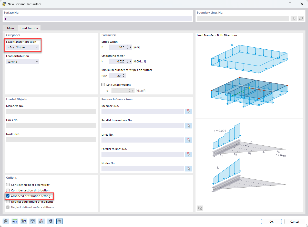Viewport: 308px width, 227px height.
Task: Click the image toggle icon below the diagrams
Action: pyautogui.click(x=200, y=208)
